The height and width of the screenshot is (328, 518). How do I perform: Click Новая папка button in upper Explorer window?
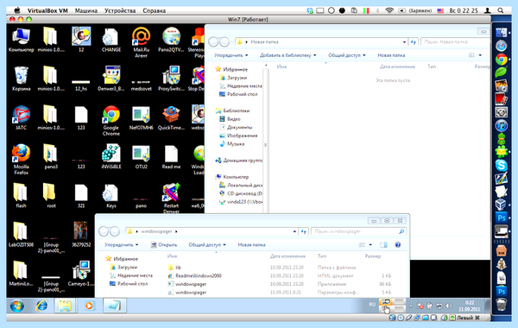pyautogui.click(x=391, y=55)
